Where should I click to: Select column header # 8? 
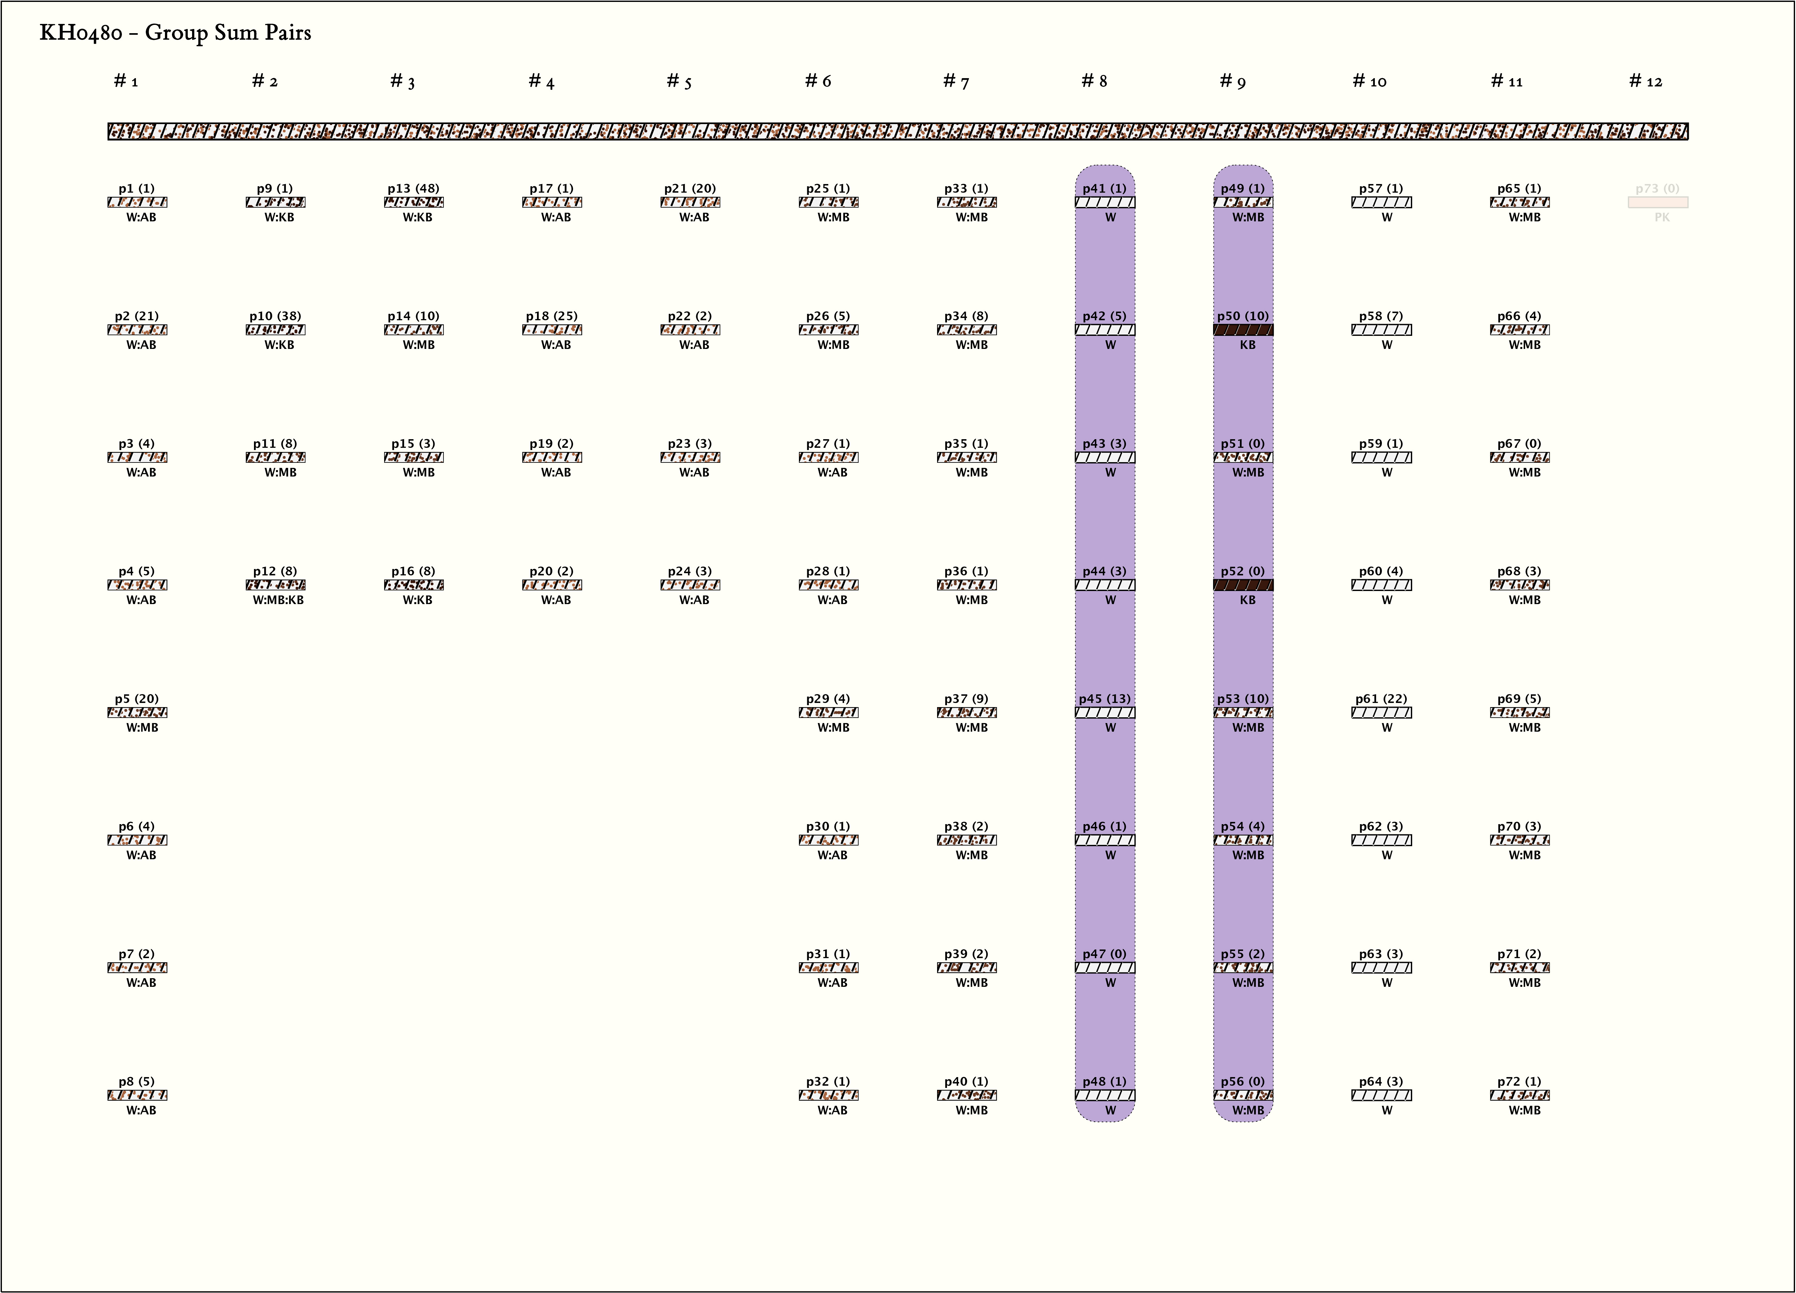(1094, 81)
